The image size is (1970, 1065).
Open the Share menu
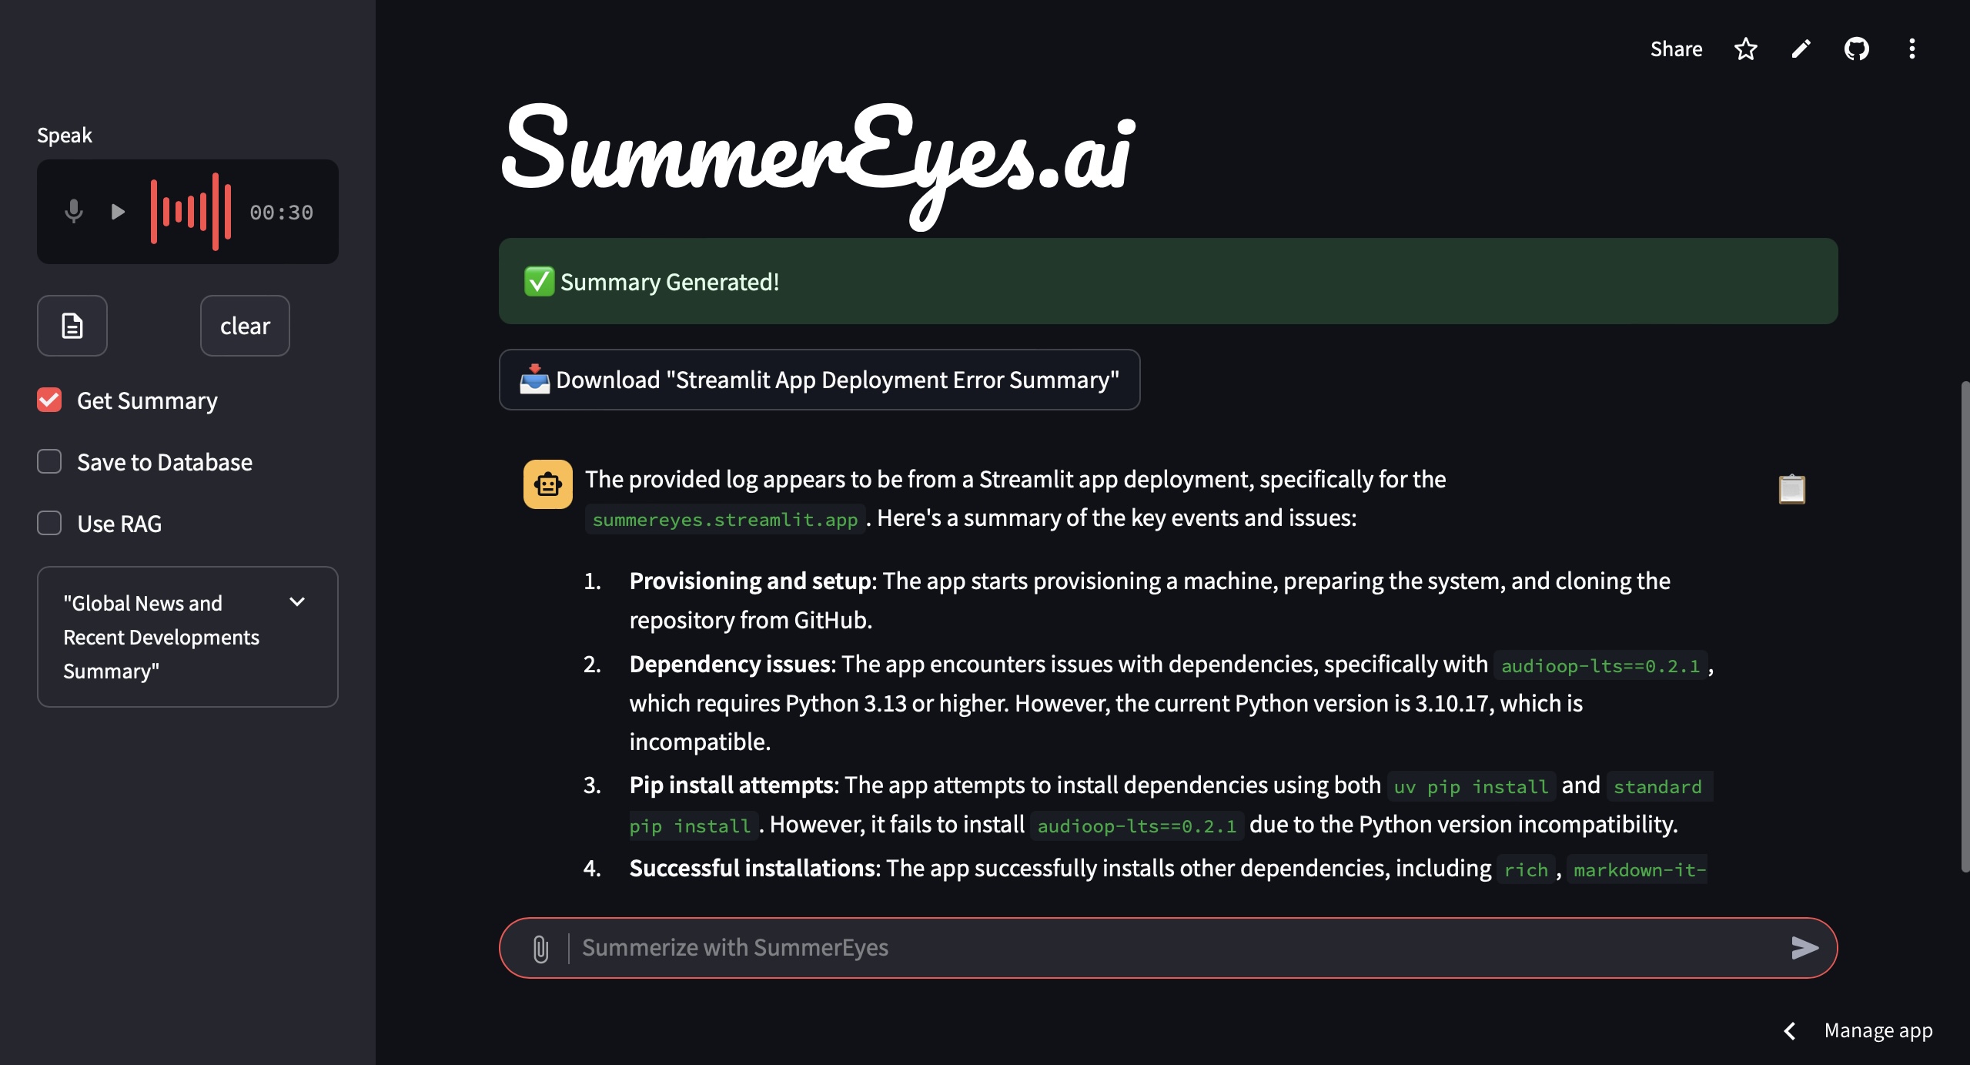[x=1676, y=49]
